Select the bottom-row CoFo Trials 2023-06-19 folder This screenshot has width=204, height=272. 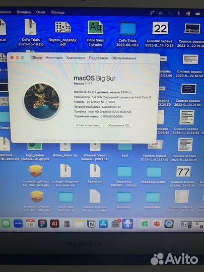tap(66, 197)
